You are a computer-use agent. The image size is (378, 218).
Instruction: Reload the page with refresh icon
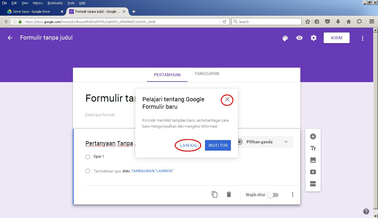coord(224,22)
